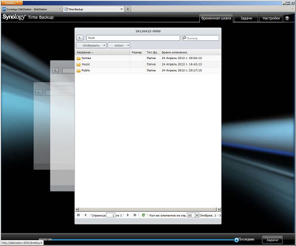
Task: Sort by the Название column header
Action: 103,52
